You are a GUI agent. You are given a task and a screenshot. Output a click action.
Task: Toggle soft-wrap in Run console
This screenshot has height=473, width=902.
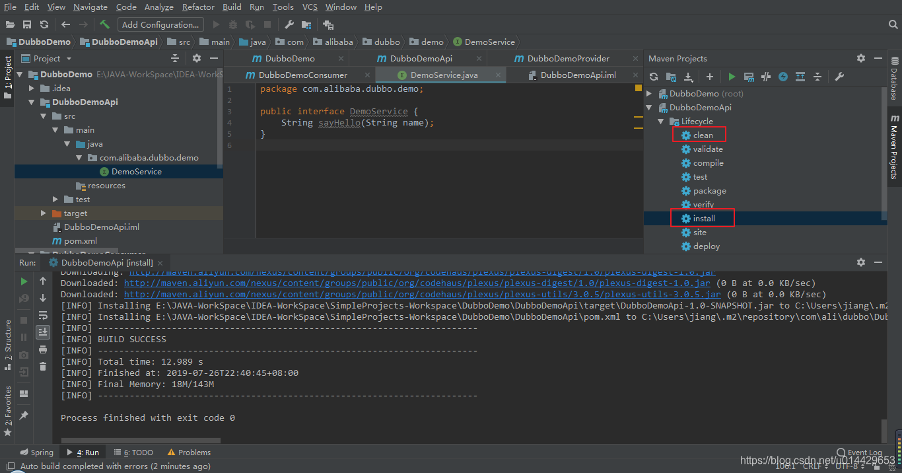(43, 315)
